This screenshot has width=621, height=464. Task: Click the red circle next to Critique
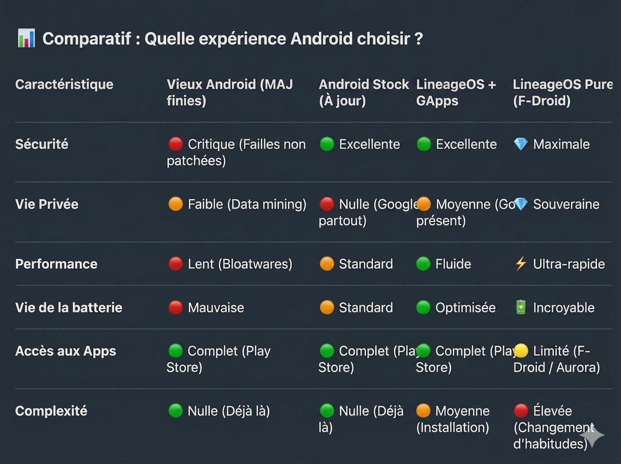[x=175, y=144]
